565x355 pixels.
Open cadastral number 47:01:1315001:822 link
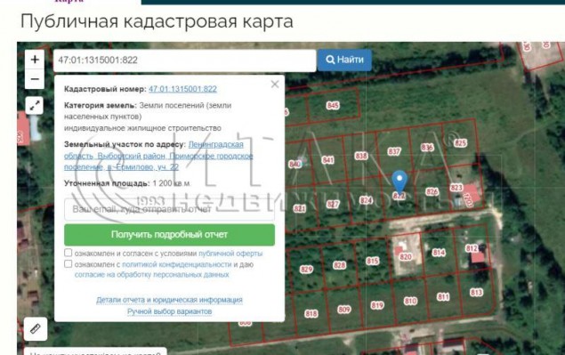pos(182,89)
